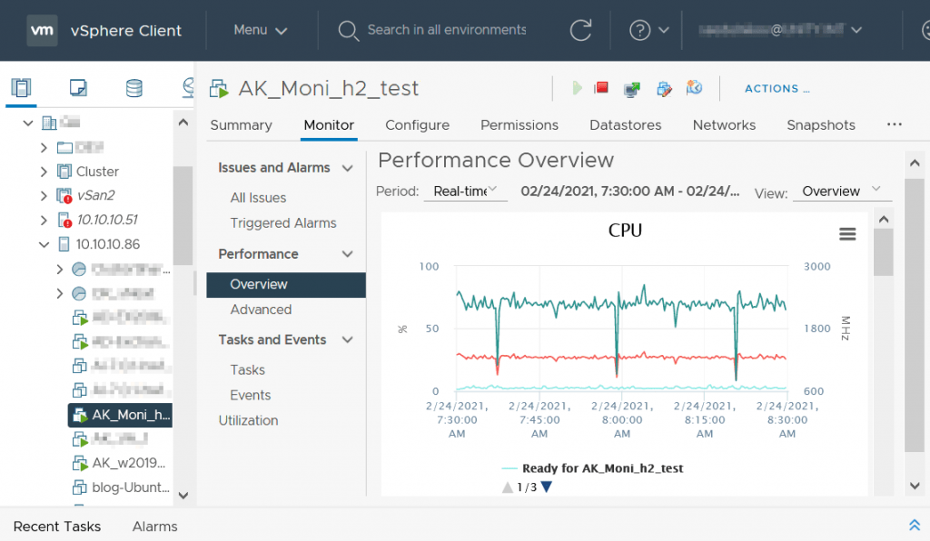Select the Storage inventory icon

[x=134, y=88]
